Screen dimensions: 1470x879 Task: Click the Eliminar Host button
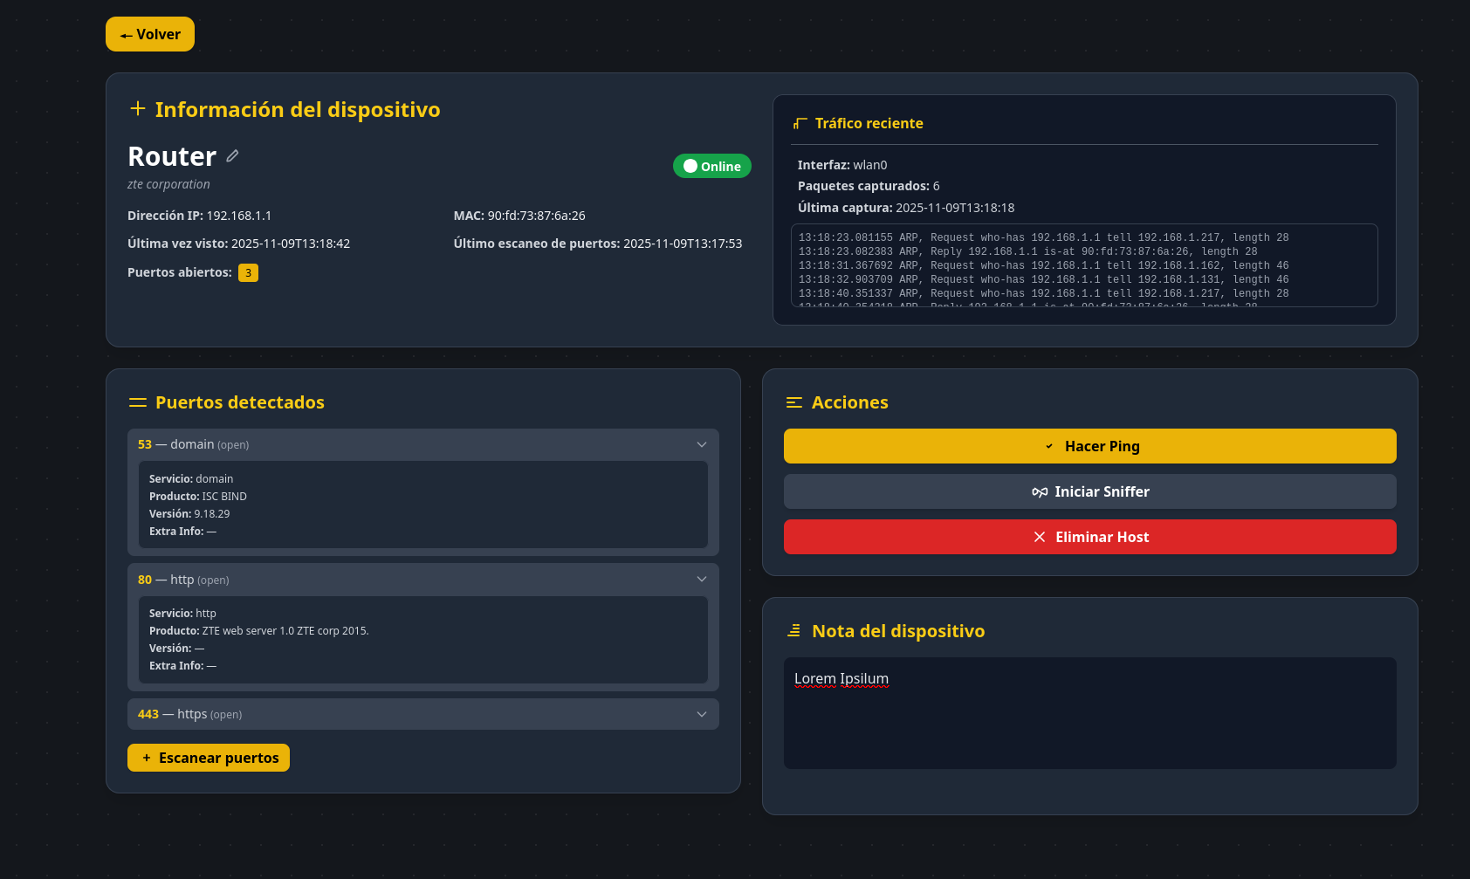pos(1089,536)
